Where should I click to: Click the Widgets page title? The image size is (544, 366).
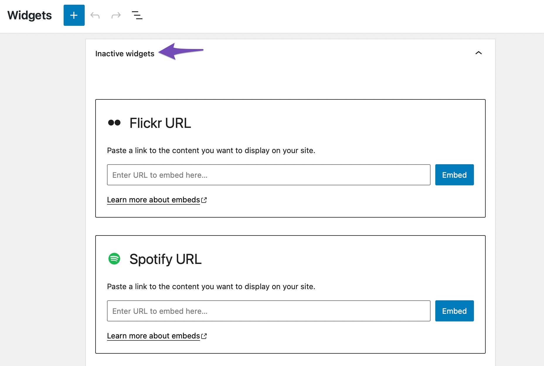coord(30,15)
